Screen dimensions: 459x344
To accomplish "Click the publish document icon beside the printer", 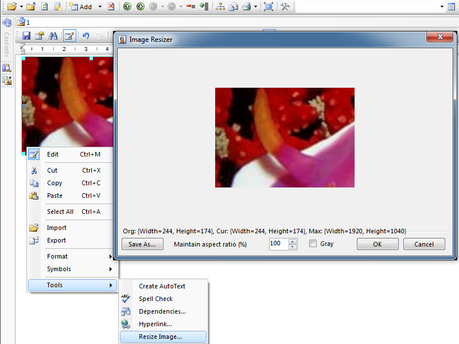I will (x=234, y=6).
